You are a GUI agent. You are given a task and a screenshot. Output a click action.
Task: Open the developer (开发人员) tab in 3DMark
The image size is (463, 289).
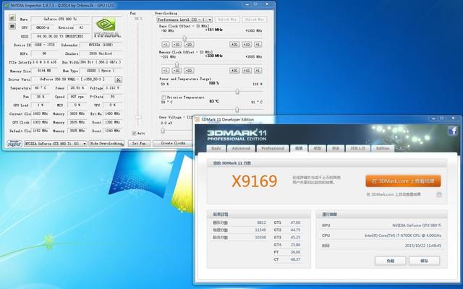click(357, 148)
